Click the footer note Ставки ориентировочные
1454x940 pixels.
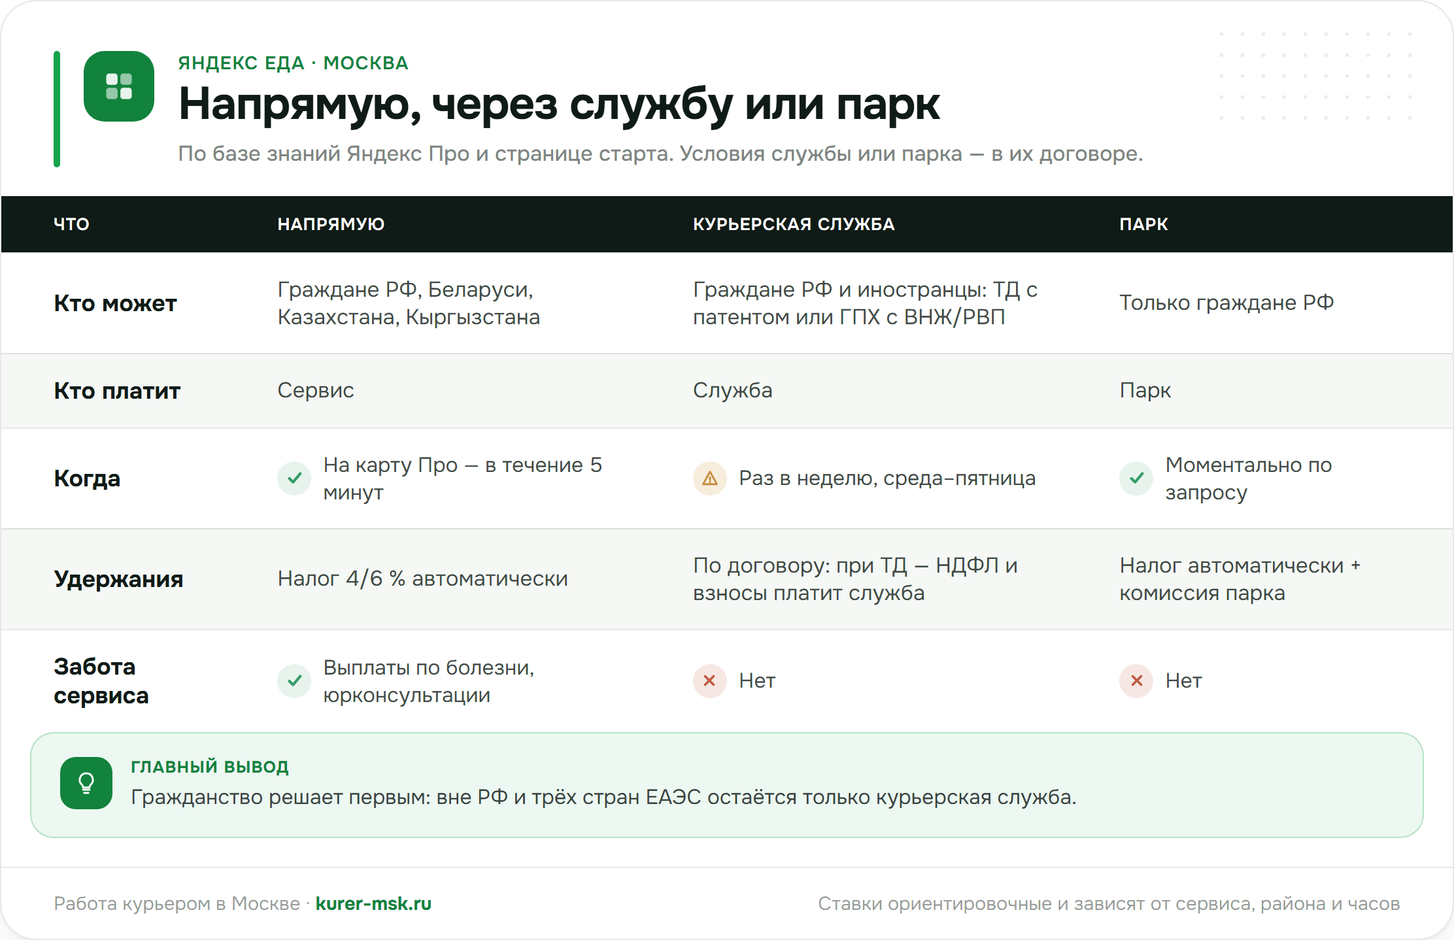point(1109,903)
